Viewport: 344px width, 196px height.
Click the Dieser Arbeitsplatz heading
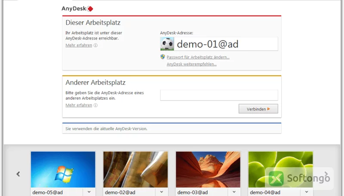(x=93, y=23)
